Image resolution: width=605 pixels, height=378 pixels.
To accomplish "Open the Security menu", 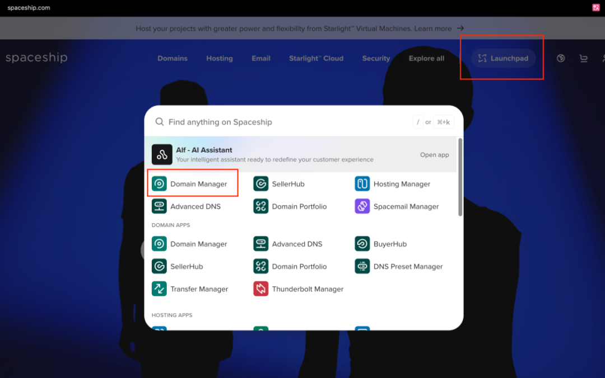I will [x=376, y=58].
